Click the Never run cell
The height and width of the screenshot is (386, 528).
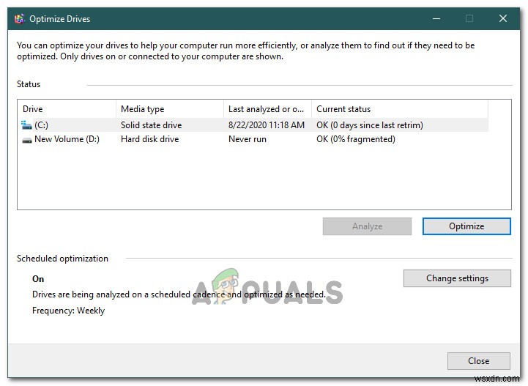(248, 139)
